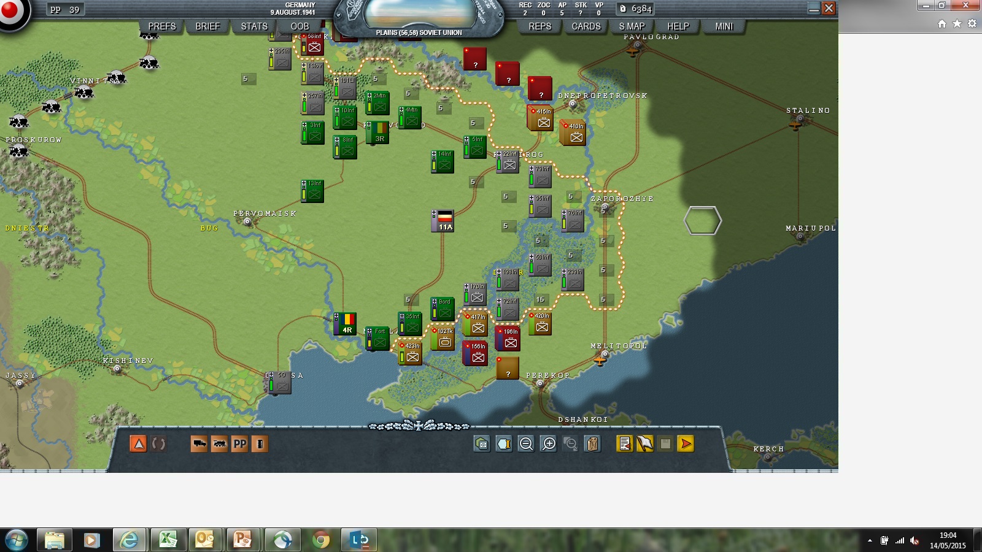Open the PREFS menu
Screen dimensions: 982x552
pos(162,26)
